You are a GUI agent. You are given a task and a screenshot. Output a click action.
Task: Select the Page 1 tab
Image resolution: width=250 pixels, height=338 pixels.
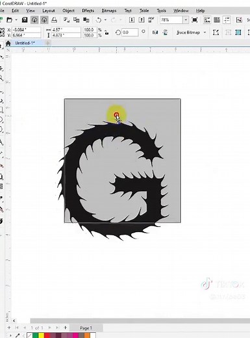[x=86, y=328]
